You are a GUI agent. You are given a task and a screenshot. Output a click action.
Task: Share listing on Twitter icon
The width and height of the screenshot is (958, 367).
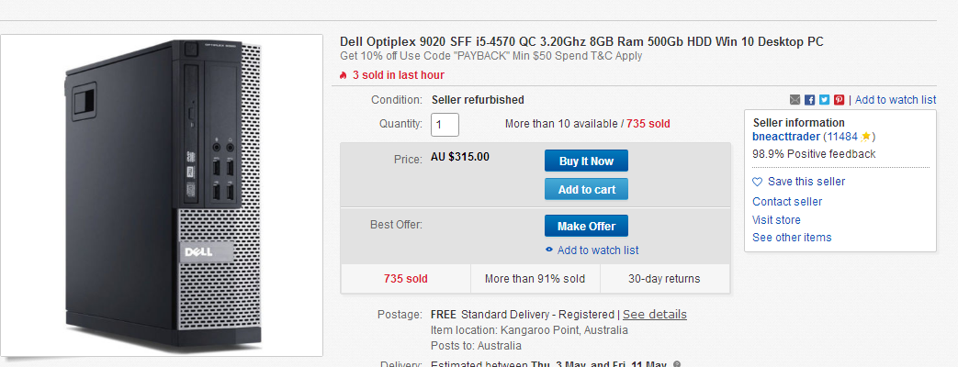pyautogui.click(x=824, y=99)
